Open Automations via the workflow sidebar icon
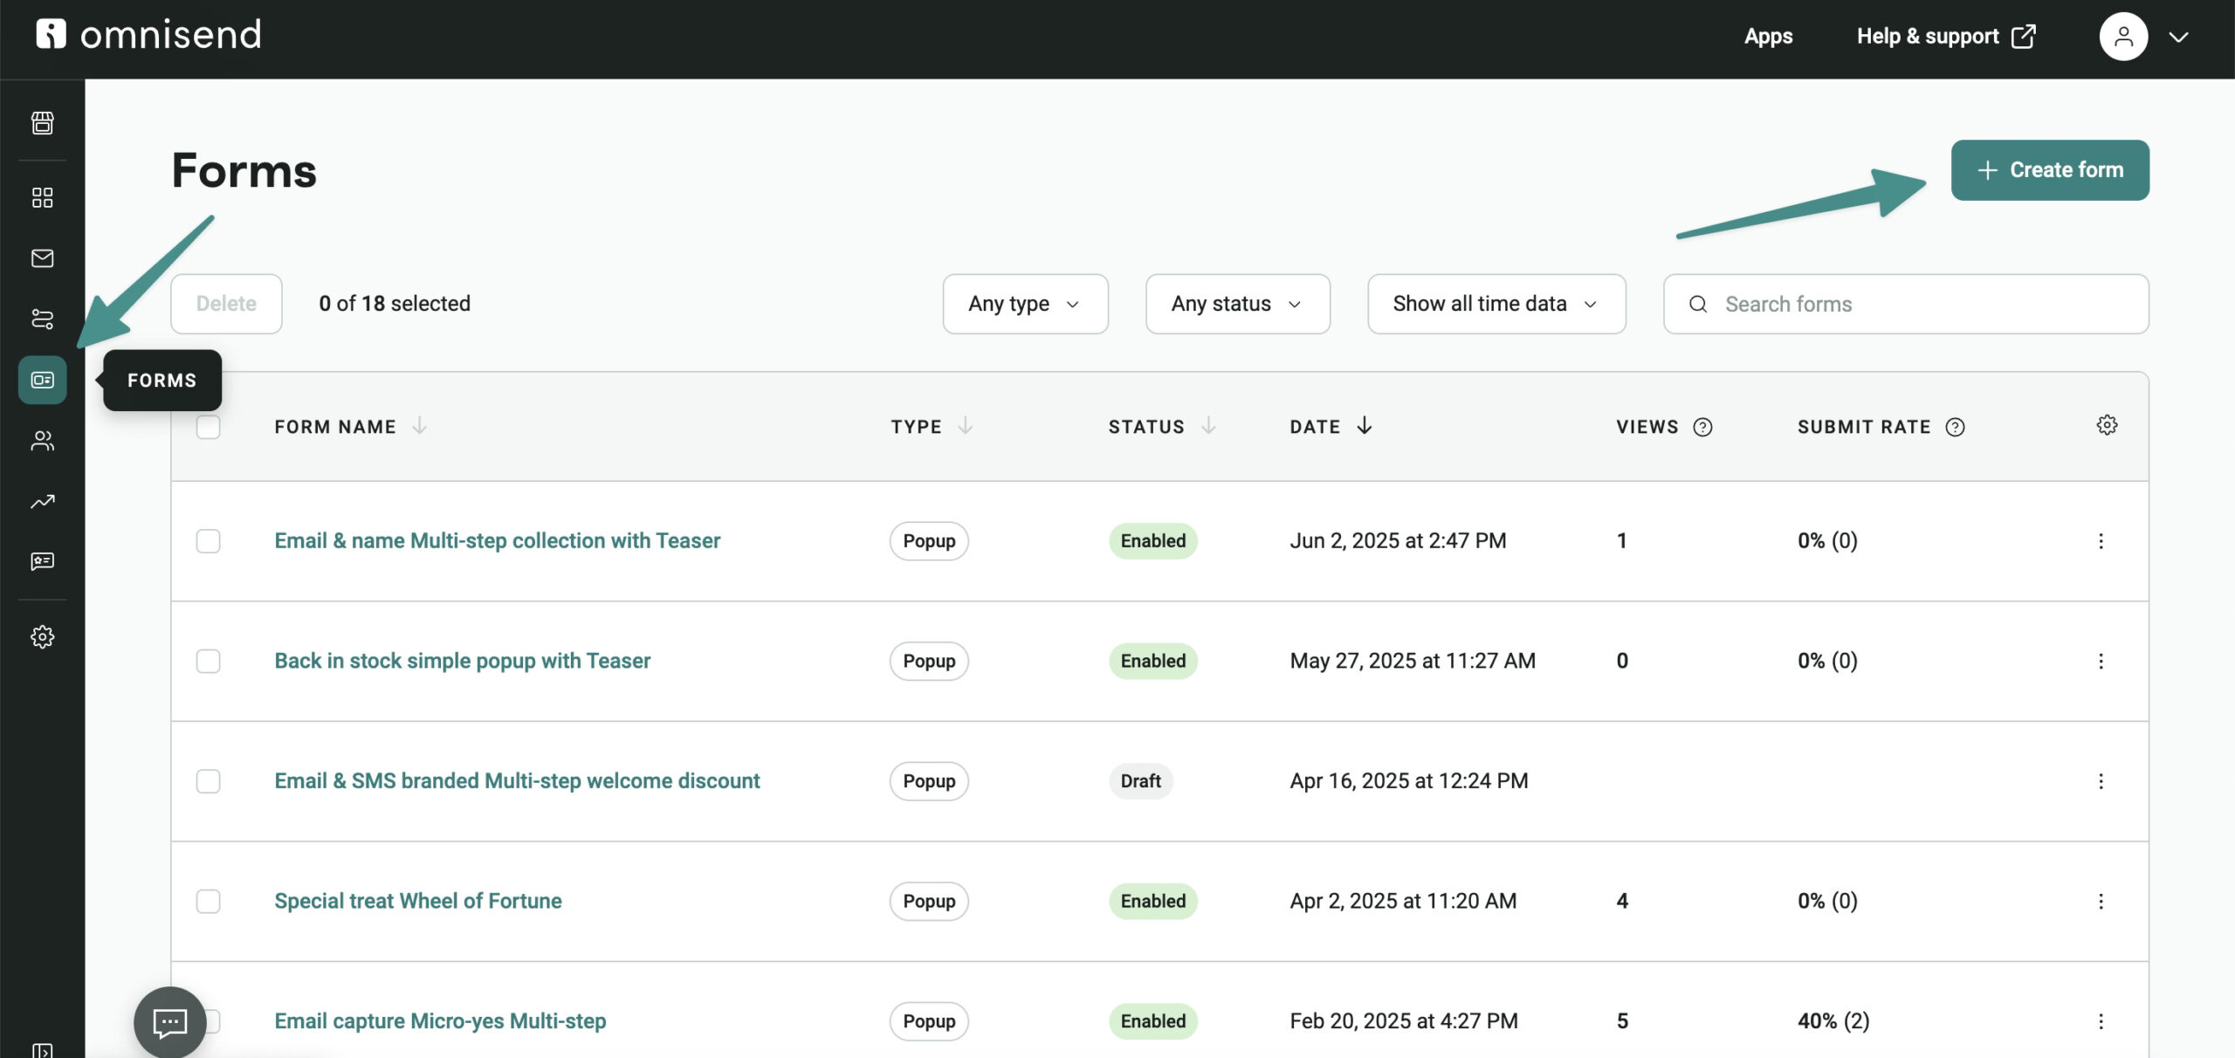 [42, 319]
